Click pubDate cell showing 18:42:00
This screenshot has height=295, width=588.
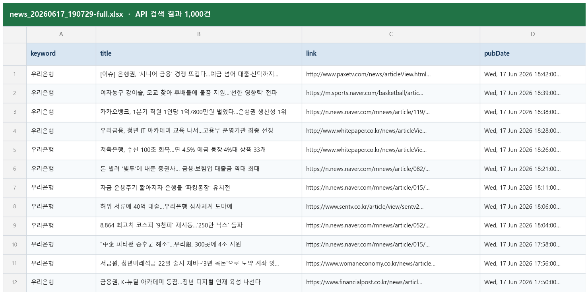pyautogui.click(x=533, y=74)
